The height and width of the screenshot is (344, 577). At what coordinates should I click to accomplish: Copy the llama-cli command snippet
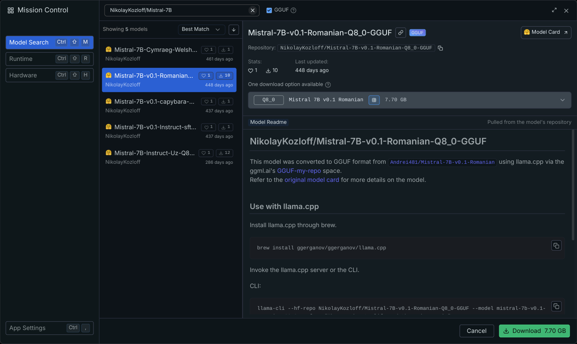(556, 306)
